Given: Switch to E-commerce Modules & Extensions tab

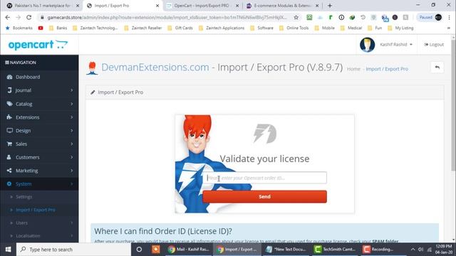Looking at the screenshot, I should click(x=282, y=6).
